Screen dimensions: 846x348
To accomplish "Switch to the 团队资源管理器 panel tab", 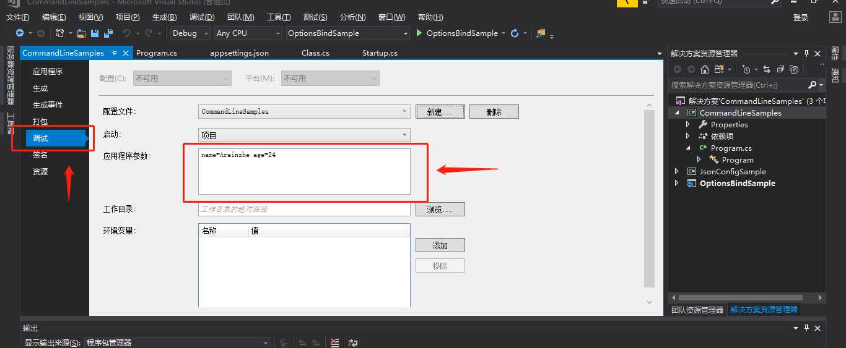I will (x=697, y=310).
